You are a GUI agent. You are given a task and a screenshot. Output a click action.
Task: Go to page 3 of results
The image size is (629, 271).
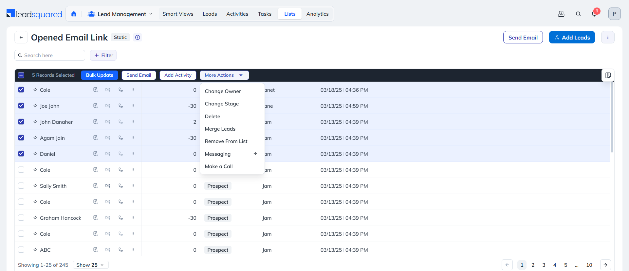pyautogui.click(x=544, y=265)
